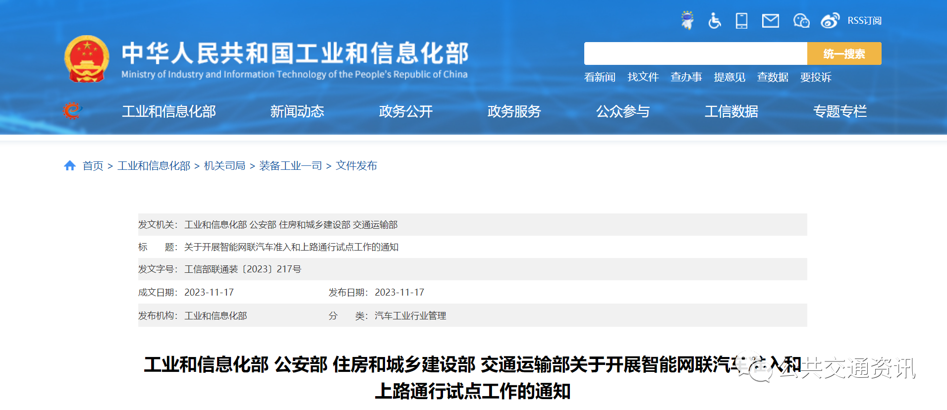Image resolution: width=947 pixels, height=410 pixels.
Task: Click the Weibo icon in header
Action: click(x=830, y=21)
